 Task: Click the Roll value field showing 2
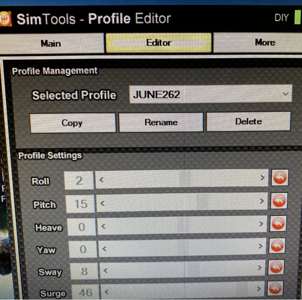pyautogui.click(x=79, y=181)
